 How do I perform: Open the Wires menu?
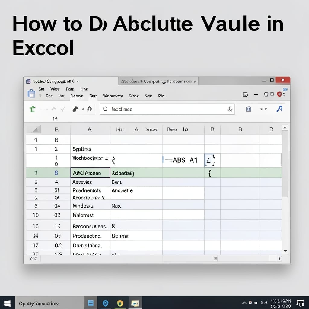tap(55, 89)
